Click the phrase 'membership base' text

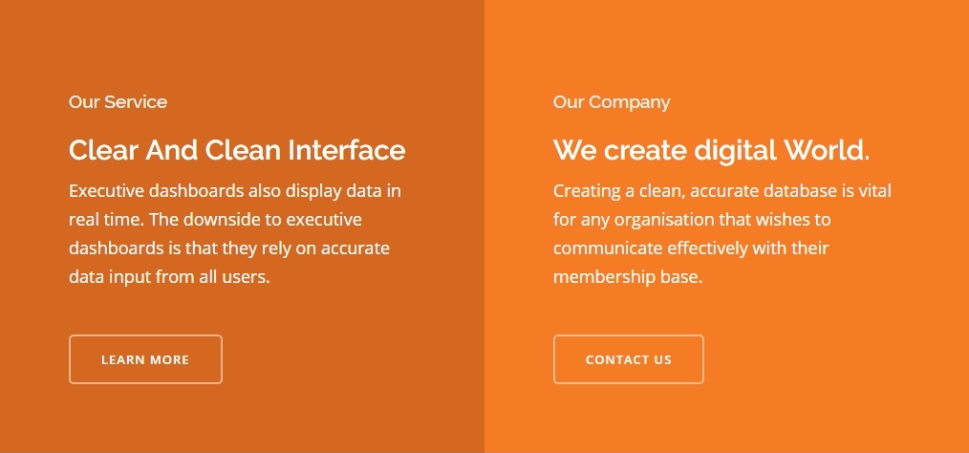(628, 277)
